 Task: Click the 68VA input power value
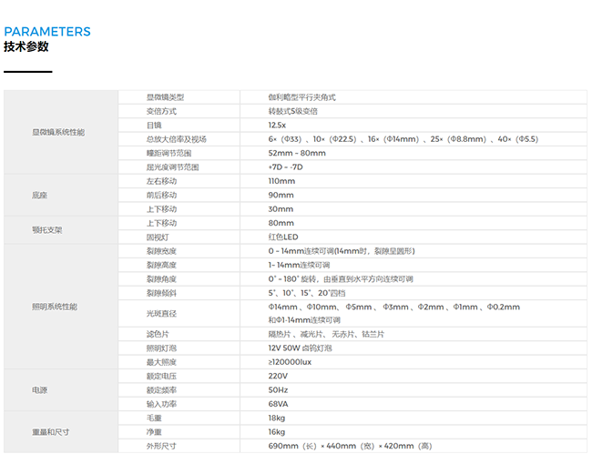pyautogui.click(x=278, y=404)
